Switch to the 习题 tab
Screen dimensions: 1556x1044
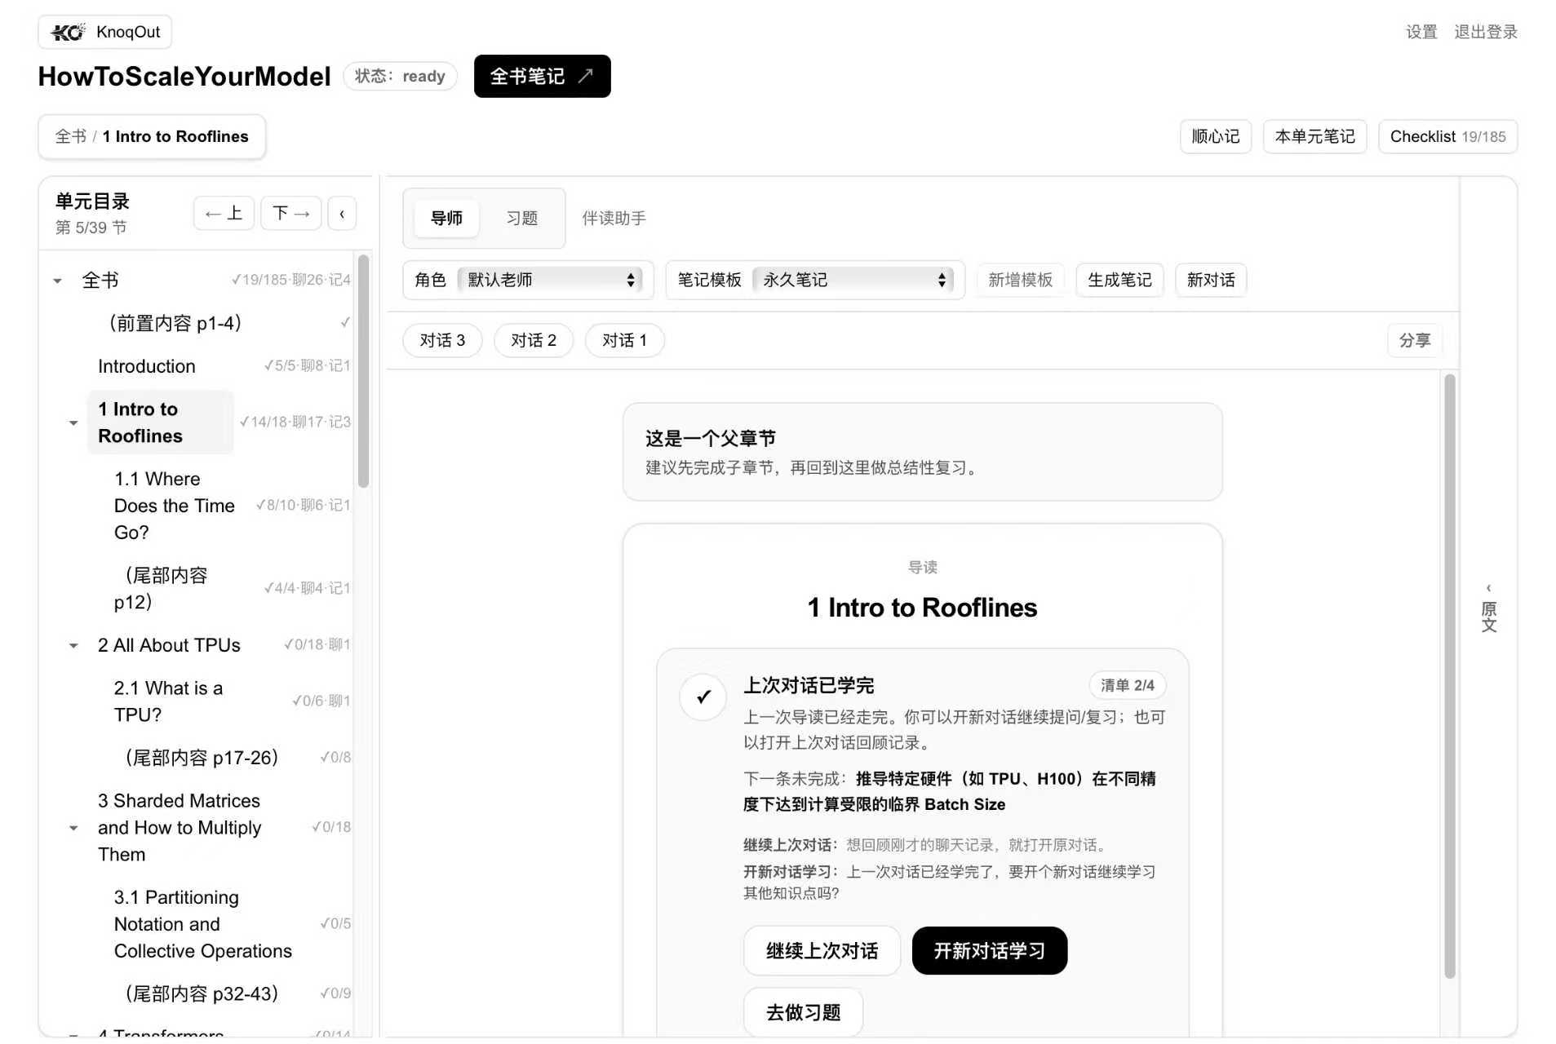[521, 218]
